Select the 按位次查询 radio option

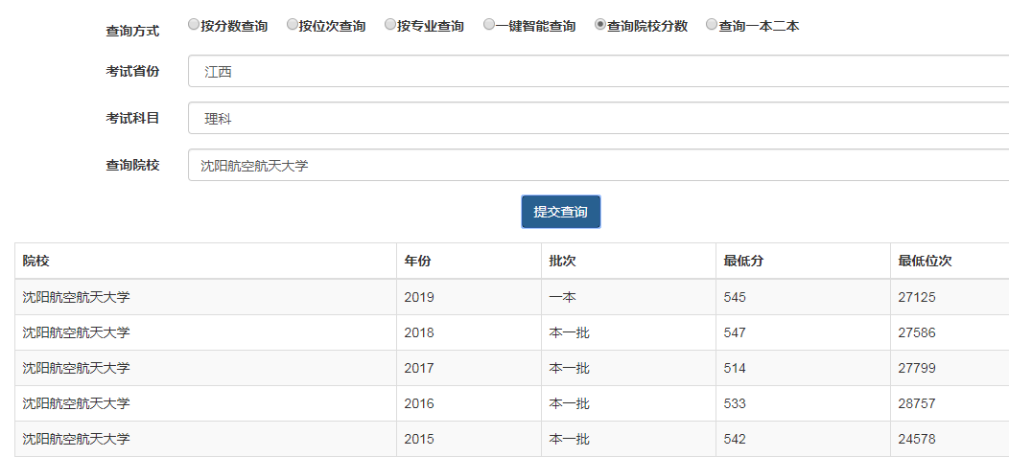point(292,25)
